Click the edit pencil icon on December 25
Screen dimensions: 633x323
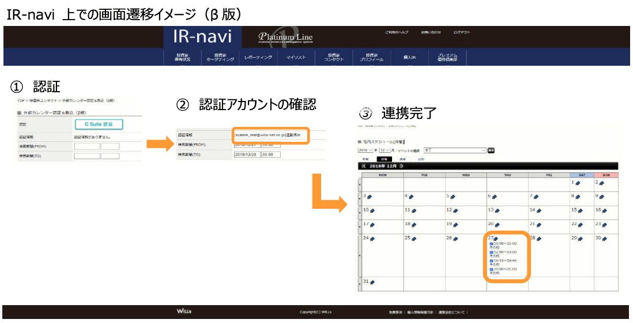click(413, 238)
